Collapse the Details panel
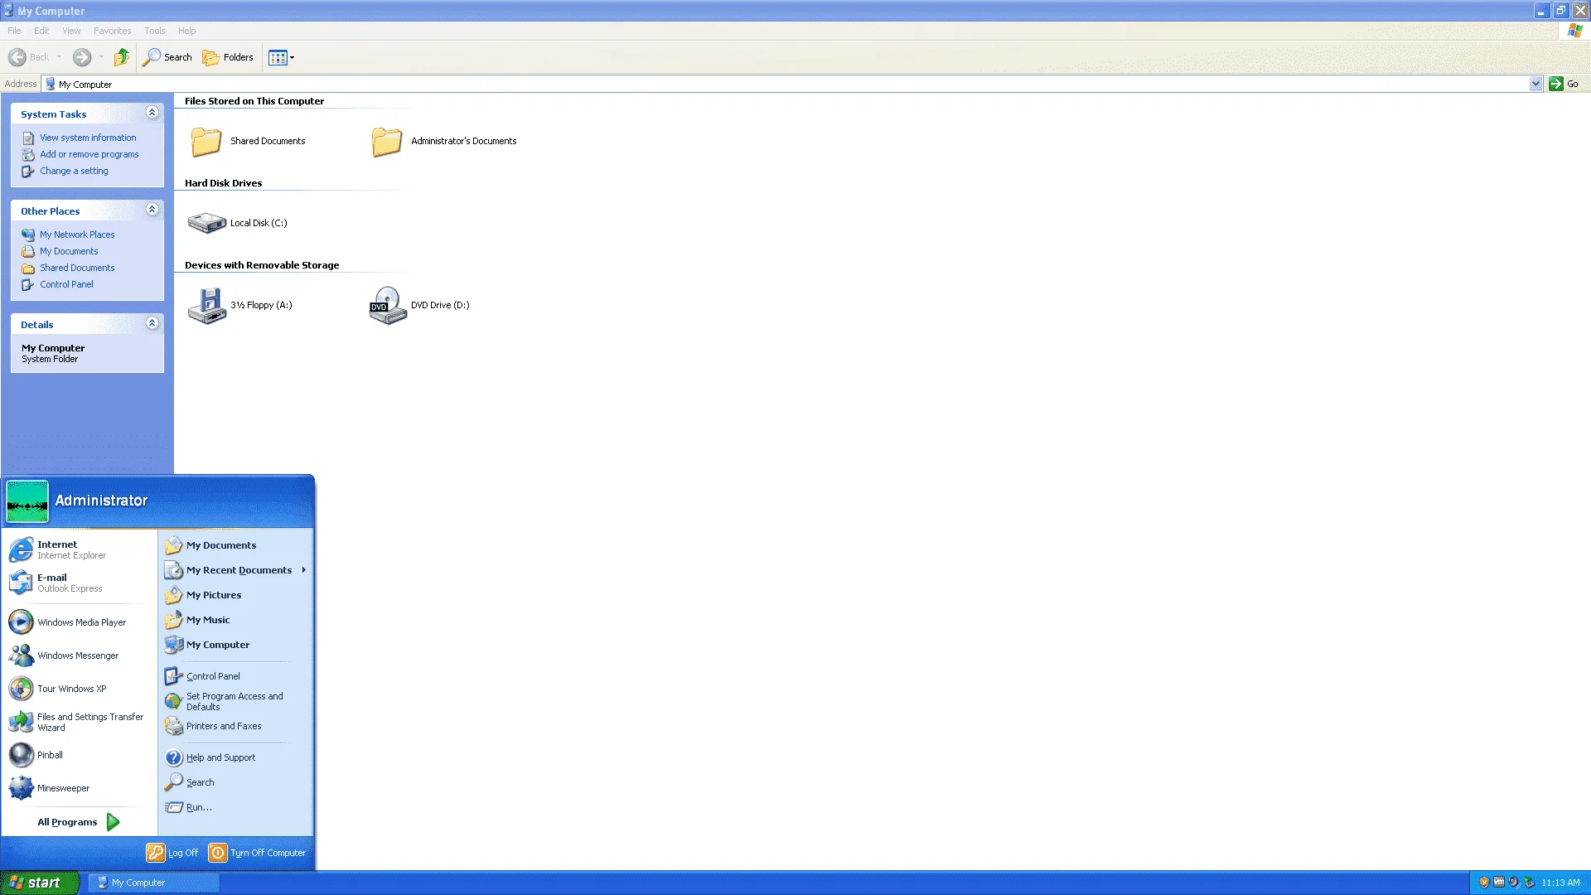This screenshot has width=1591, height=895. 152,323
